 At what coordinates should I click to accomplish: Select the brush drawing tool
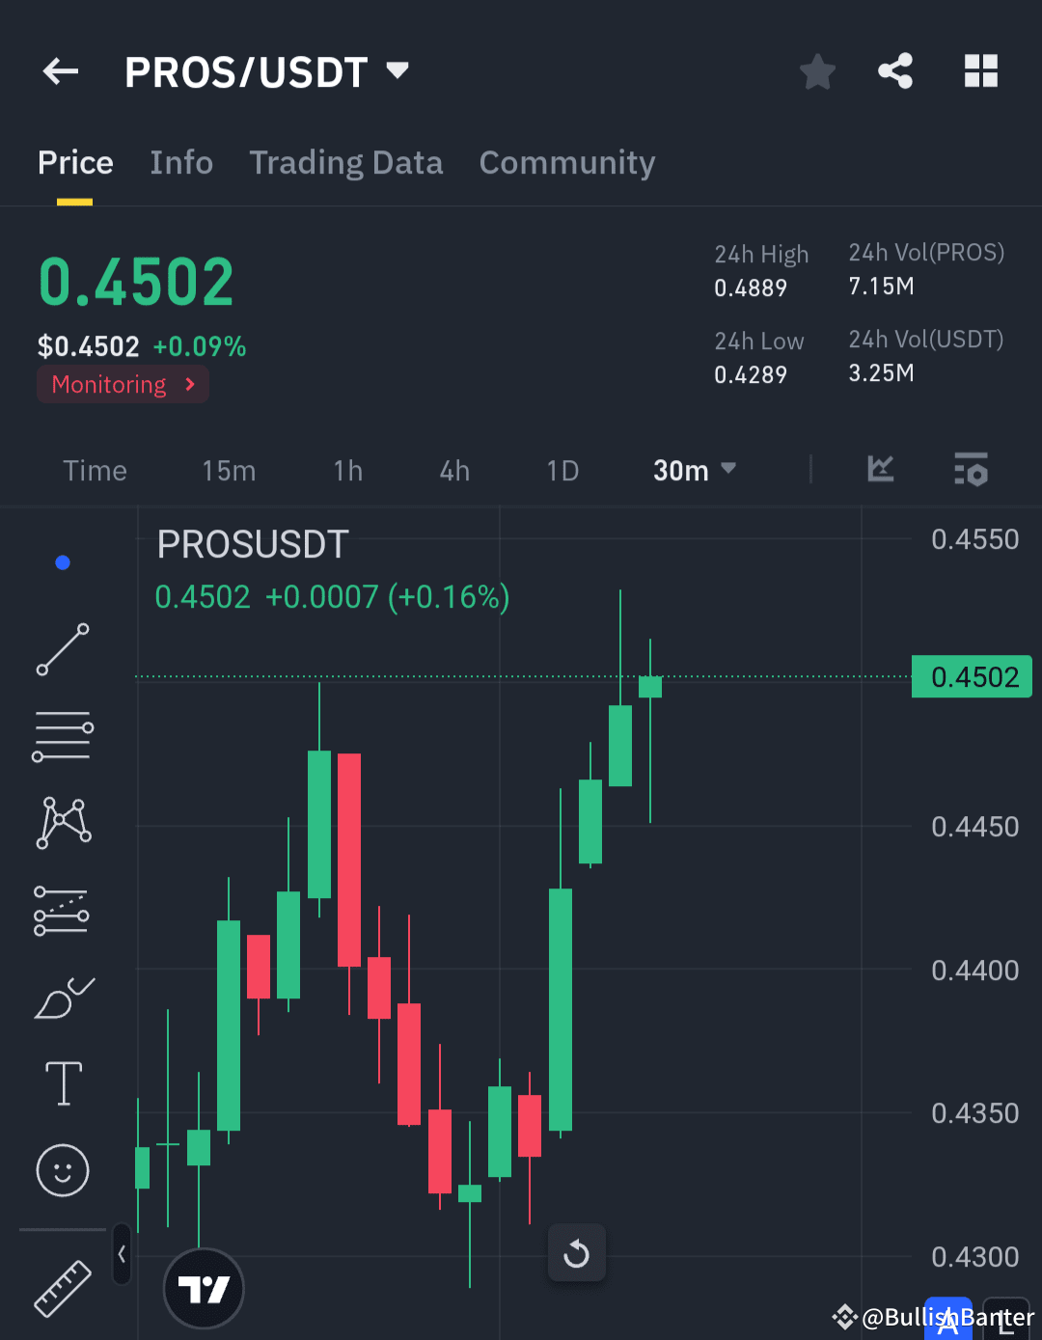coord(63,998)
